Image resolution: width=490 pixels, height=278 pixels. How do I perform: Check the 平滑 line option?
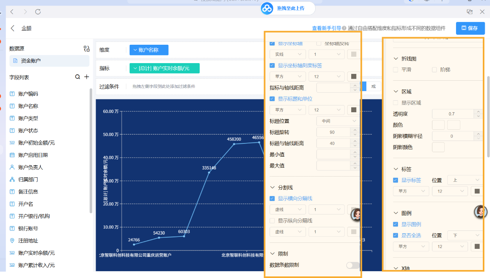tap(396, 69)
